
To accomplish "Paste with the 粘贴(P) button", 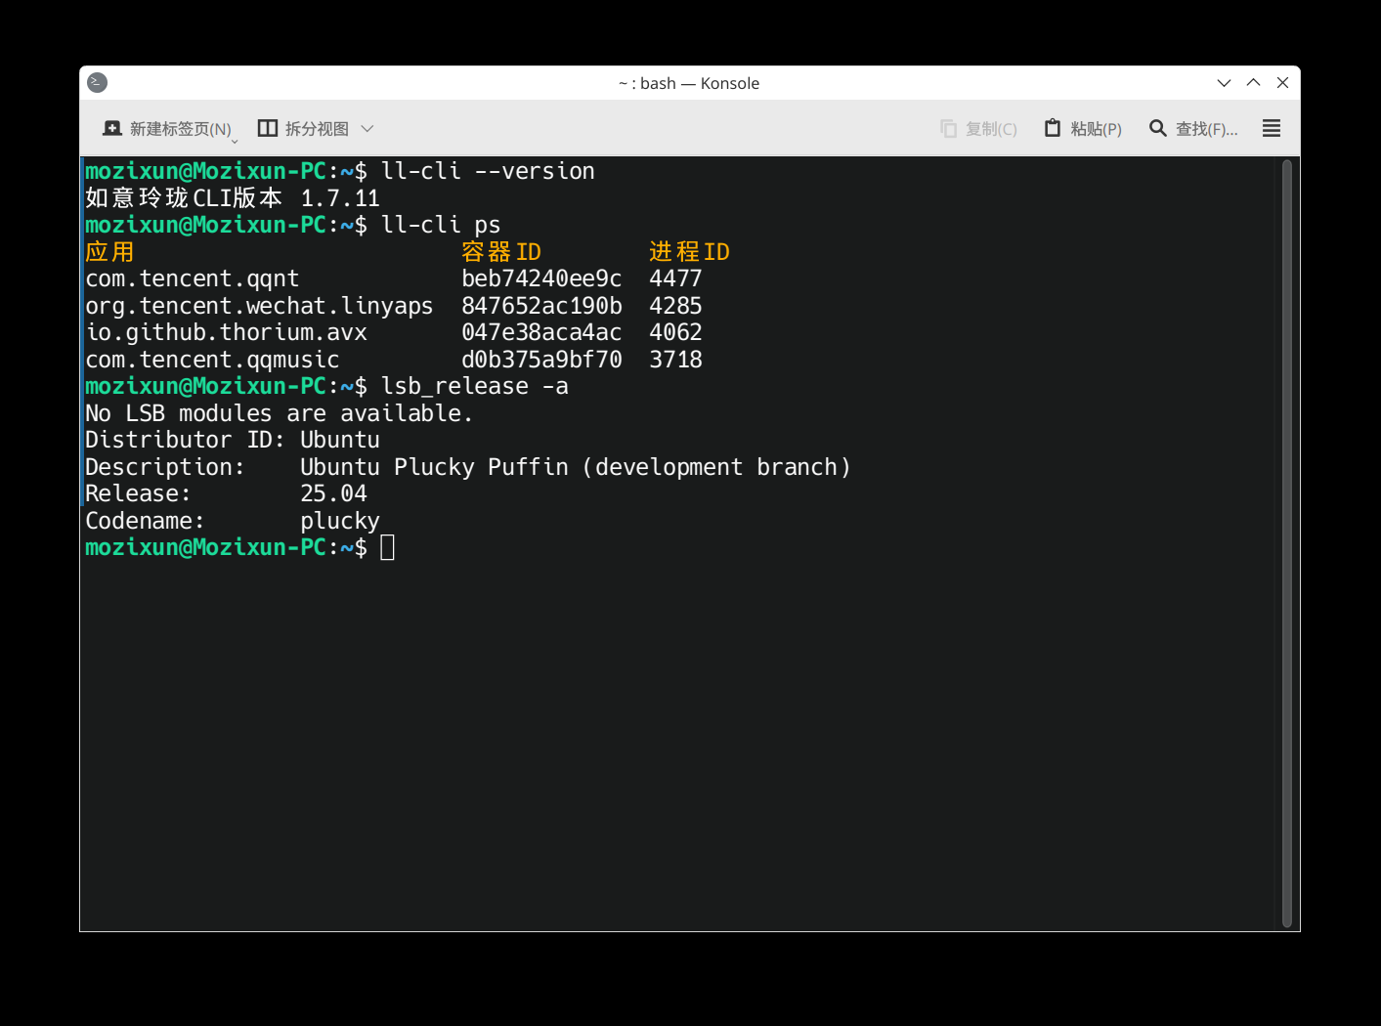I will tap(1083, 129).
